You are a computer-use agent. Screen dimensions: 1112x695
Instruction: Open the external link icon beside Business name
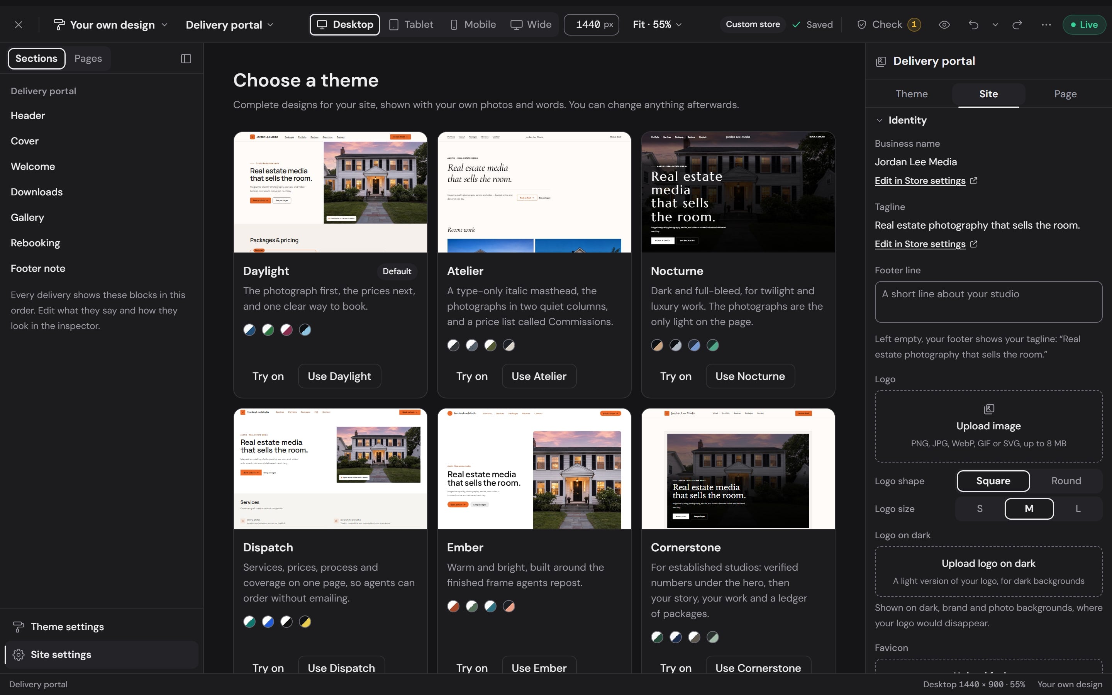click(974, 181)
